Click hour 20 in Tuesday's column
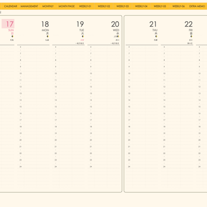 (56, 140)
